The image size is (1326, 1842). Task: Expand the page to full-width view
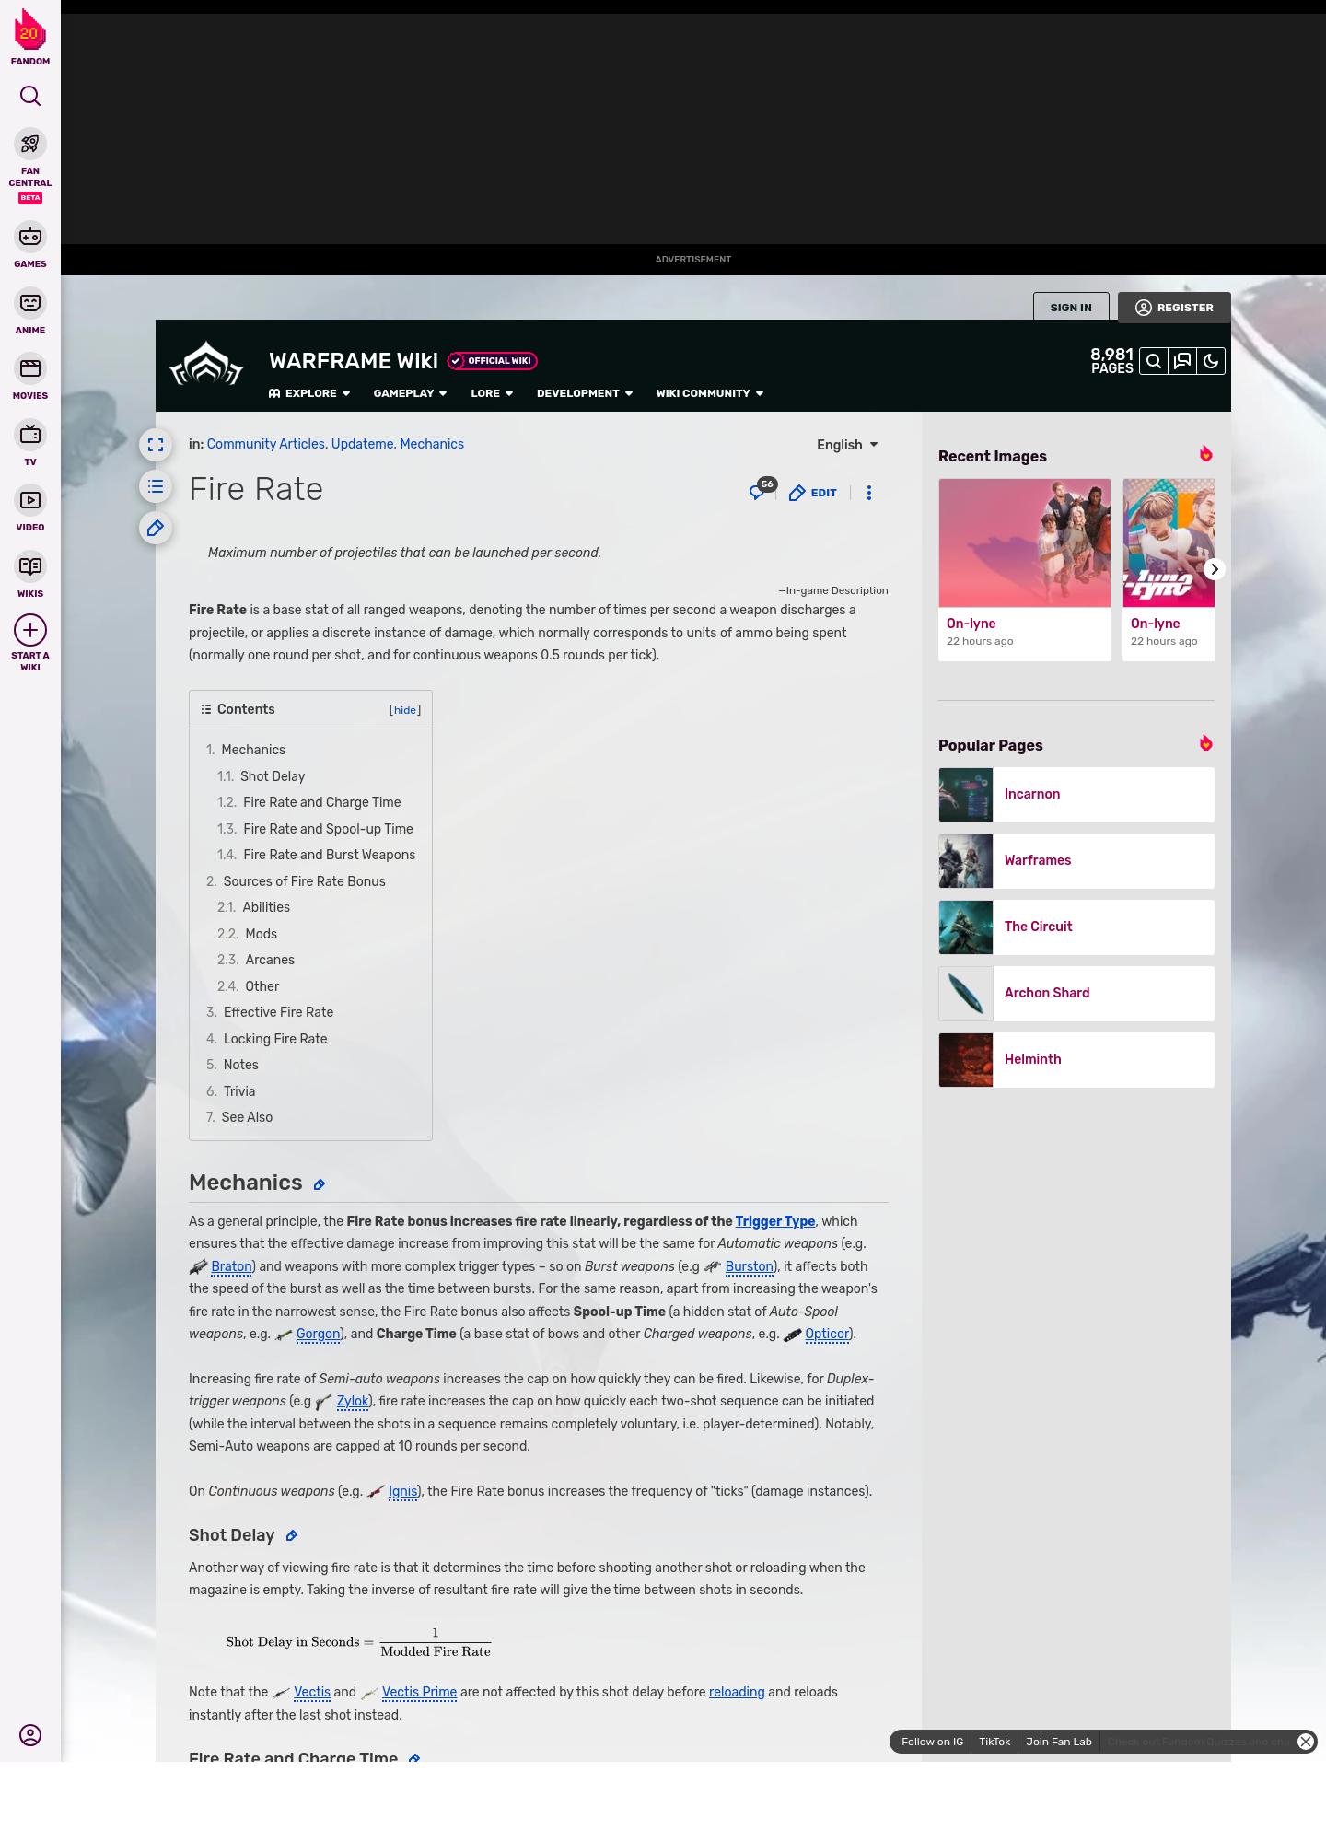click(156, 445)
